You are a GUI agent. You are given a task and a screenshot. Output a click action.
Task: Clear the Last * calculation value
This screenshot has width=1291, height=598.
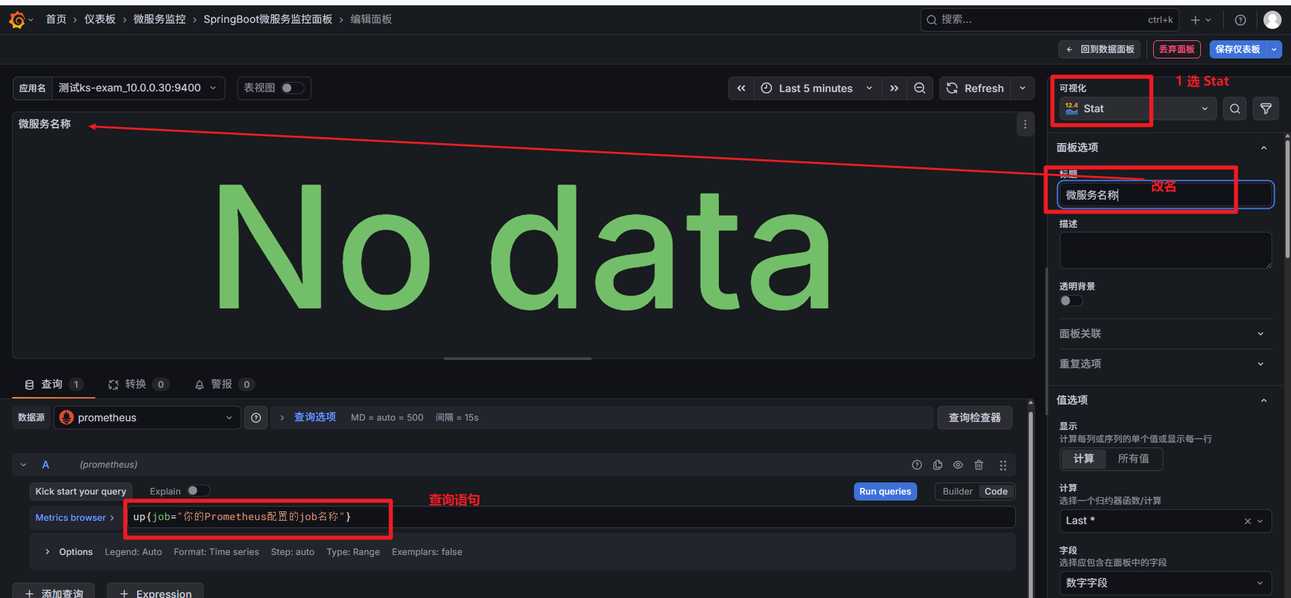(1248, 521)
